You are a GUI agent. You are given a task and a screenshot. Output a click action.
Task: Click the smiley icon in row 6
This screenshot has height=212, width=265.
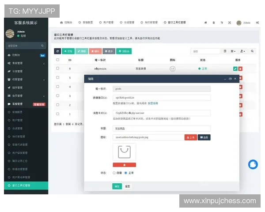173,69
